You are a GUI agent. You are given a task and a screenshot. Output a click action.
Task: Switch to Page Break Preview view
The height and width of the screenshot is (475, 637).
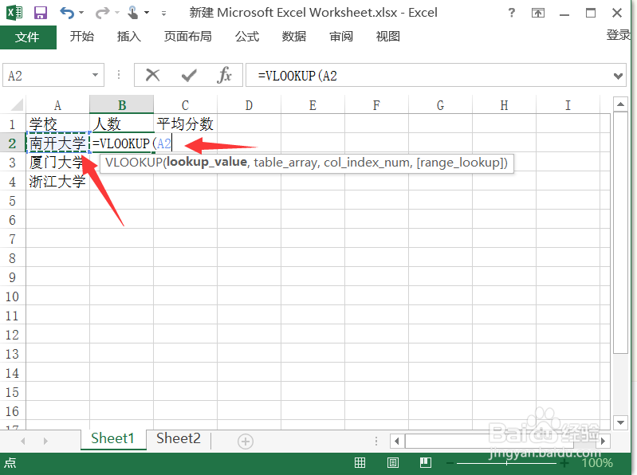pyautogui.click(x=426, y=463)
